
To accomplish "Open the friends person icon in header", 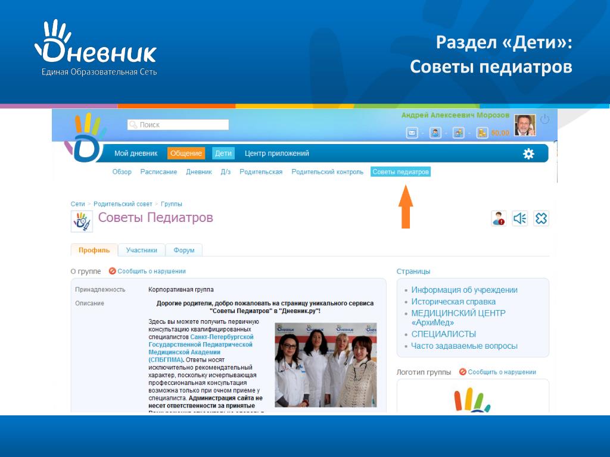I will [435, 133].
